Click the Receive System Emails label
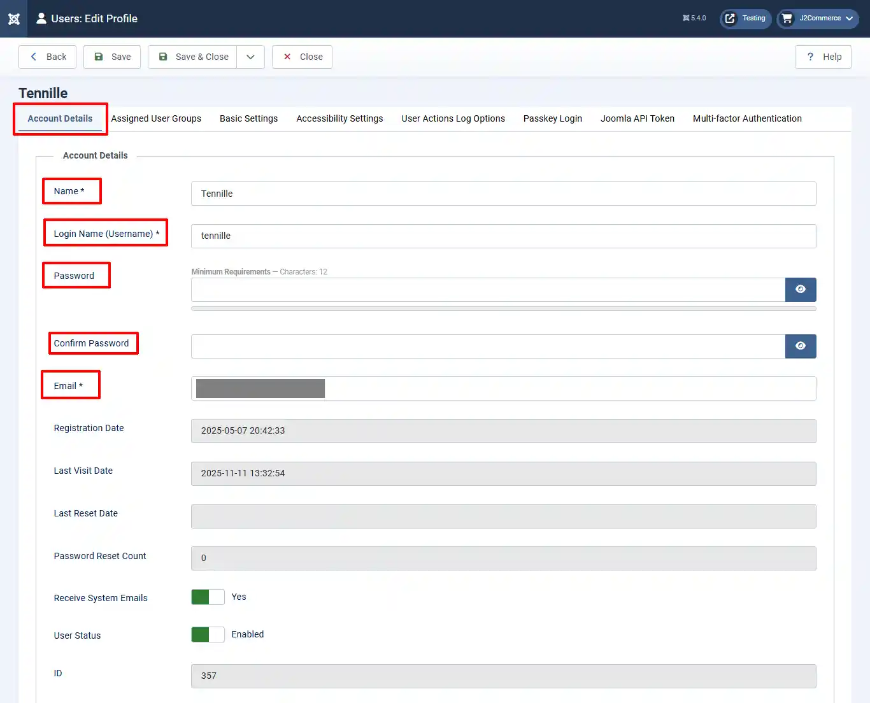This screenshot has width=870, height=703. (x=101, y=598)
